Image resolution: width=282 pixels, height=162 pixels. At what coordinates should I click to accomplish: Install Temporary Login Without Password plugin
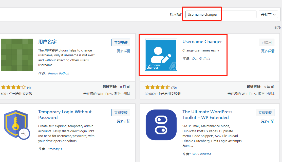click(x=121, y=113)
